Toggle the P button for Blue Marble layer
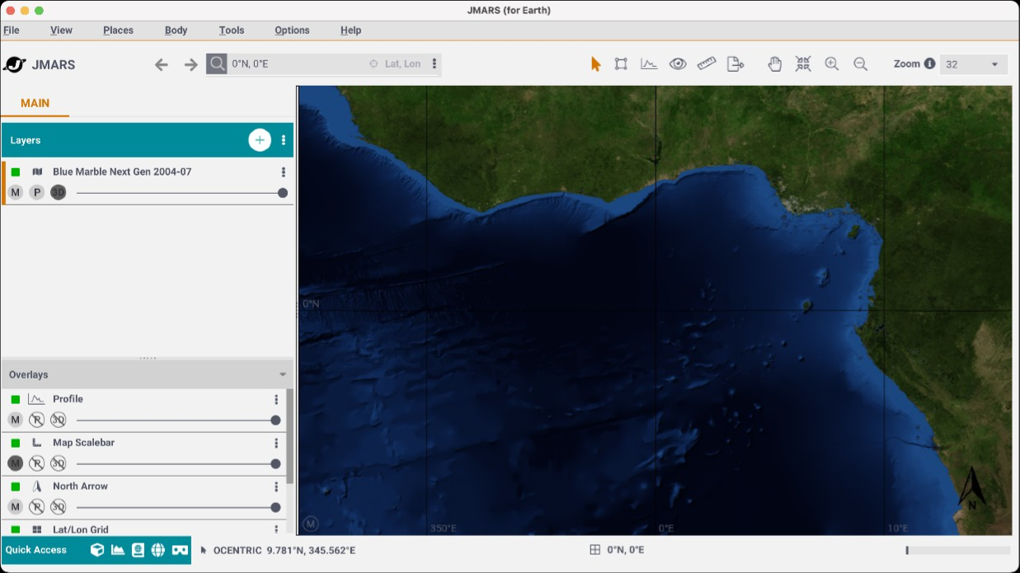Screen dimensions: 1020x573 tap(36, 192)
